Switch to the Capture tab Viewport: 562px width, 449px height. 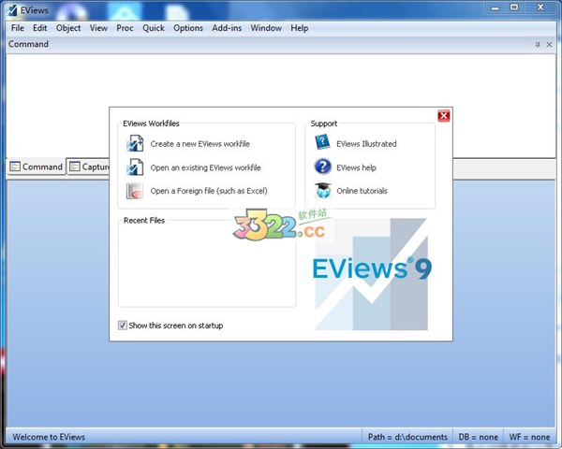pyautogui.click(x=89, y=167)
